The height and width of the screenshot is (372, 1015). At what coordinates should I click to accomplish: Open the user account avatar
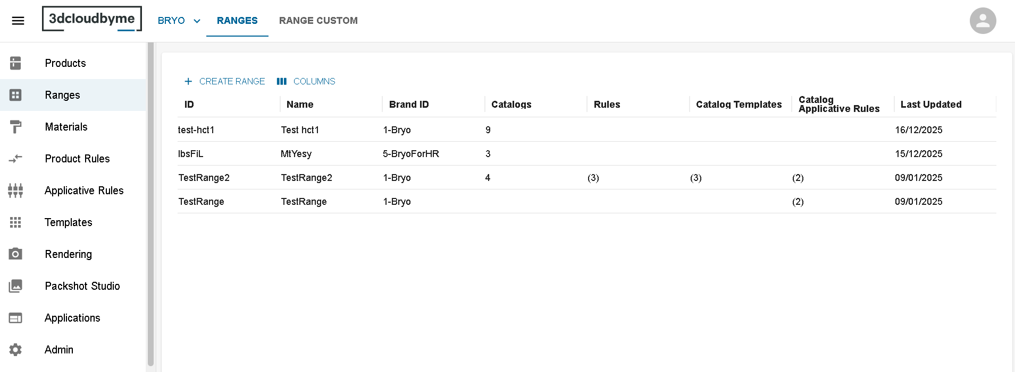point(983,21)
